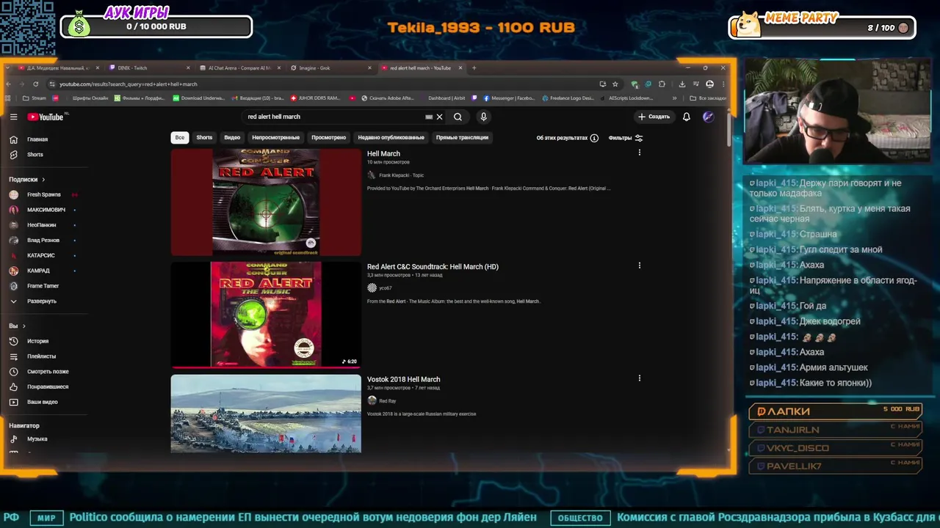Click the magnifying glass search button

click(458, 117)
